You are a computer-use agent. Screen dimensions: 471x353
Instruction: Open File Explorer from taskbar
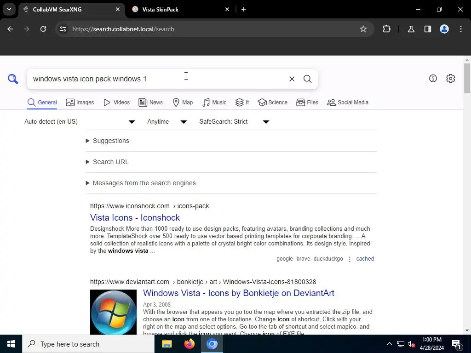[167, 344]
